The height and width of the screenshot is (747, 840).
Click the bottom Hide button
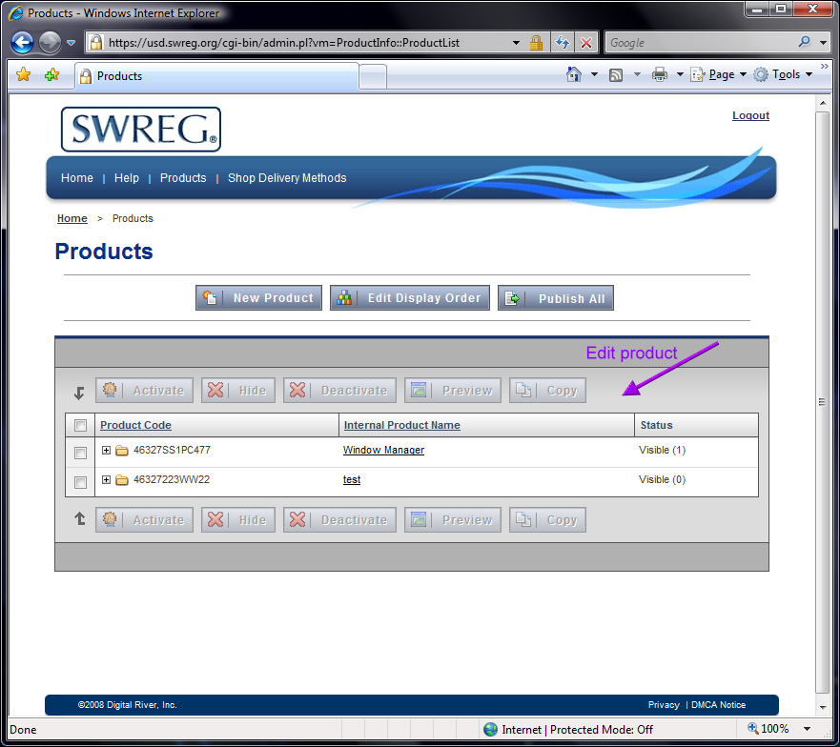click(238, 520)
